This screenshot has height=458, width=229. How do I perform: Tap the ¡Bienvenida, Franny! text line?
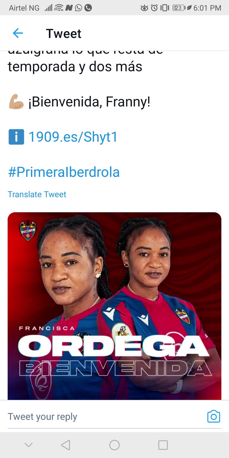click(x=89, y=102)
